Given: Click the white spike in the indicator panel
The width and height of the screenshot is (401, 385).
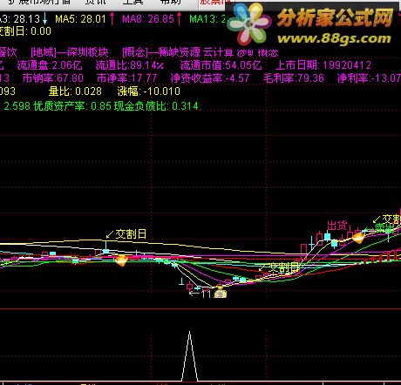Looking at the screenshot, I should [x=189, y=356].
